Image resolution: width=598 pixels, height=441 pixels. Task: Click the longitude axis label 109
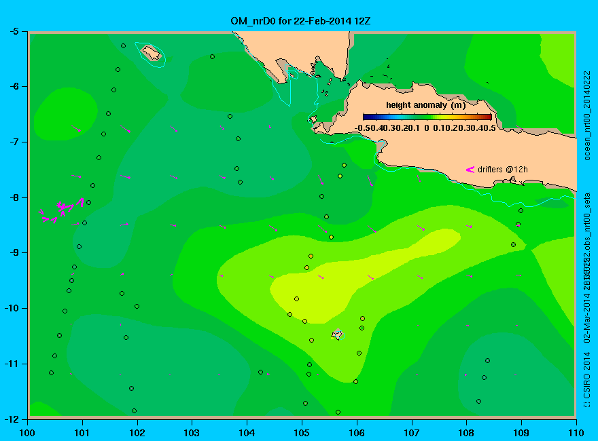[521, 433]
